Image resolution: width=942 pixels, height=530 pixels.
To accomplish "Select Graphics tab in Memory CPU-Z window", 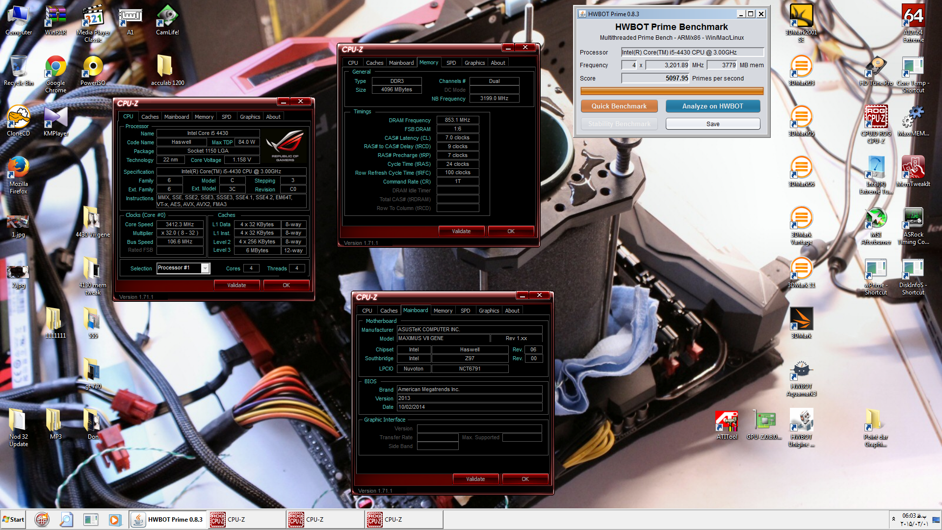I will pyautogui.click(x=474, y=63).
